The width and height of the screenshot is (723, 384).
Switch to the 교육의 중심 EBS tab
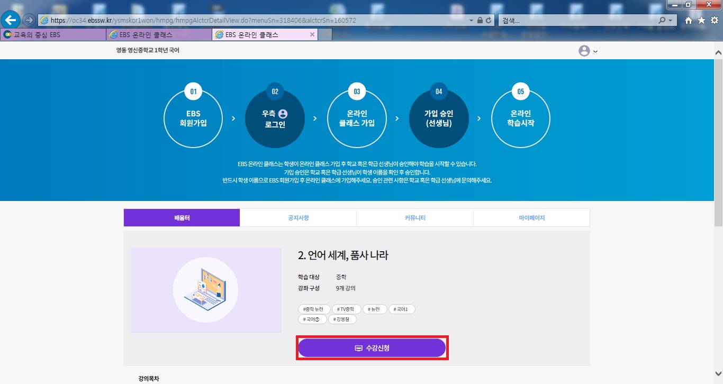(53, 34)
